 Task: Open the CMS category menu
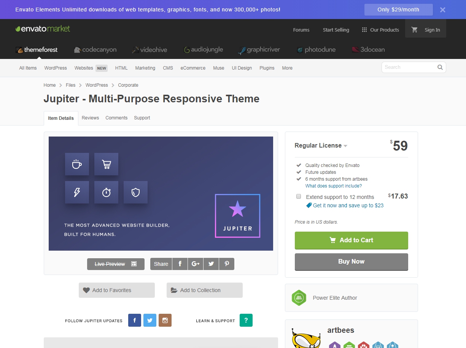(168, 68)
